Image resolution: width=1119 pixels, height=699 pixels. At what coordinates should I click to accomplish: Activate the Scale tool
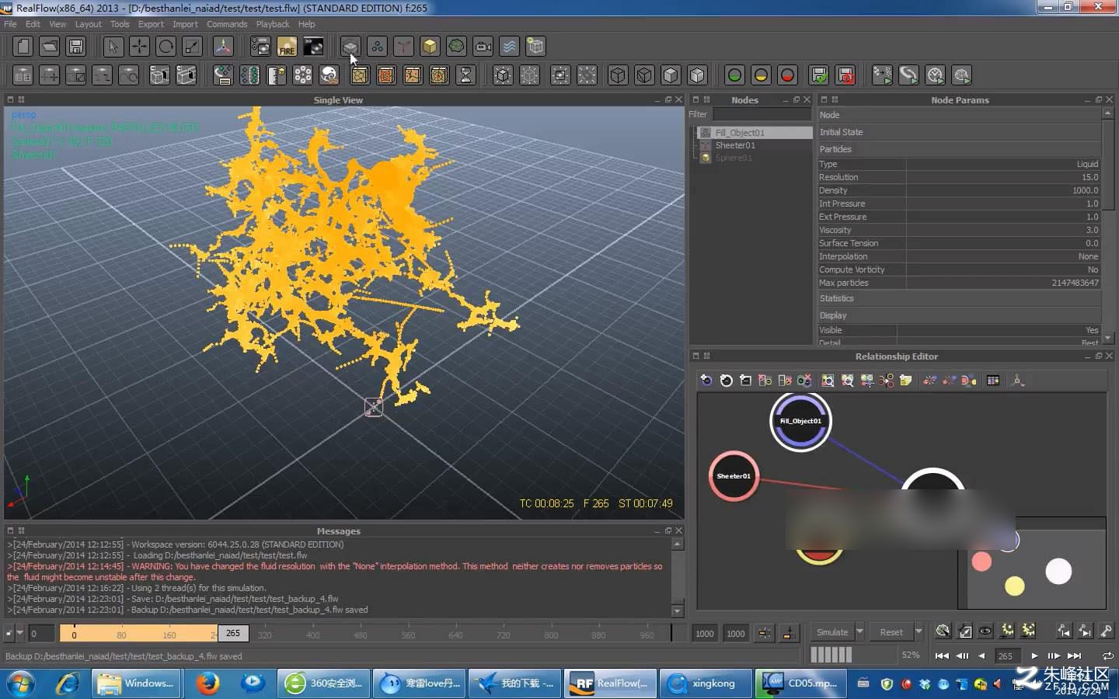192,47
